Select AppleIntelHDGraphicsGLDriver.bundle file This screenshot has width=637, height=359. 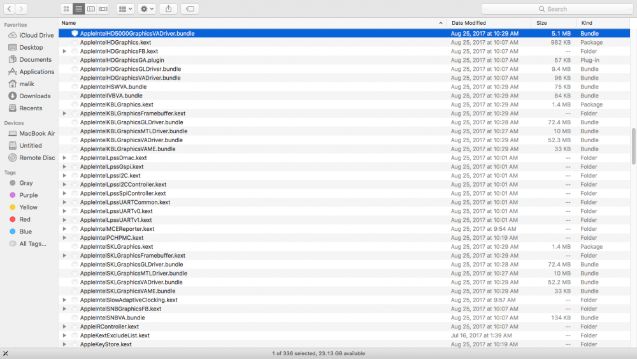(131, 69)
